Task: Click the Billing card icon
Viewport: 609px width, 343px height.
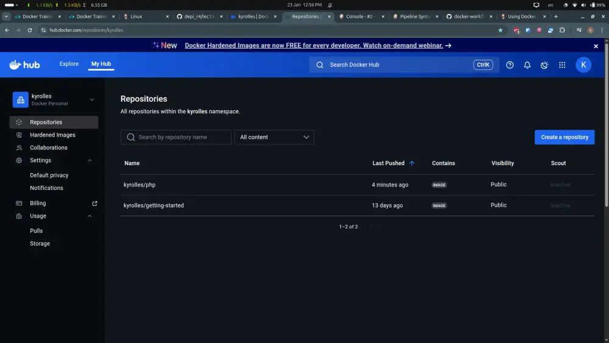Action: [19, 203]
